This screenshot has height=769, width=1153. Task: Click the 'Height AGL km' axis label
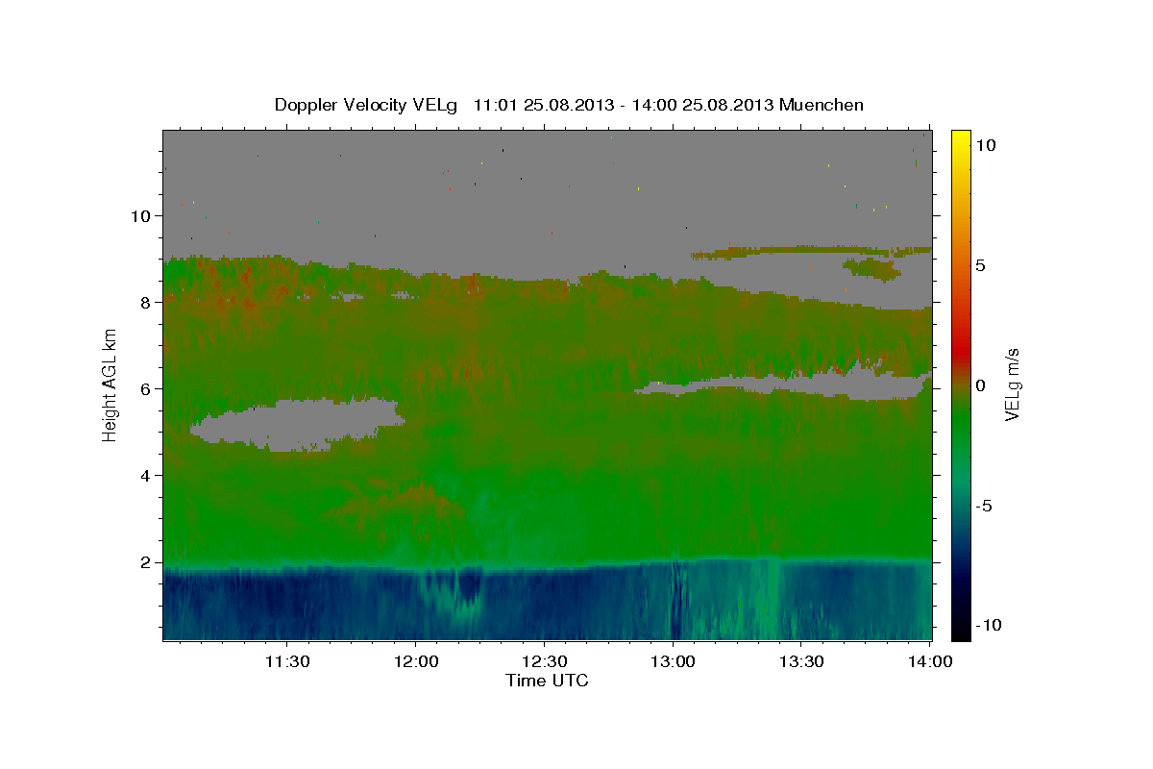point(110,384)
